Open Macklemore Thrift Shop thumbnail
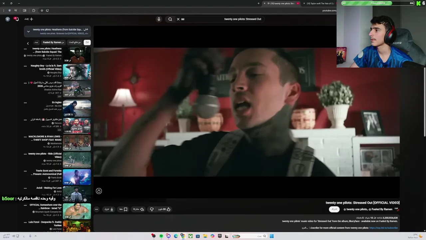 pos(77,143)
